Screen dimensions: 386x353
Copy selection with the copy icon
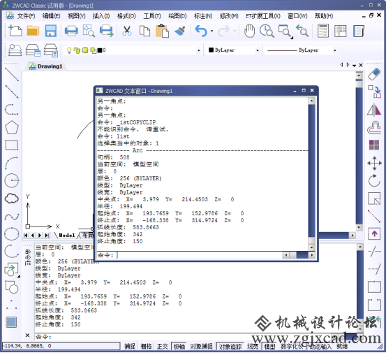coord(144,31)
